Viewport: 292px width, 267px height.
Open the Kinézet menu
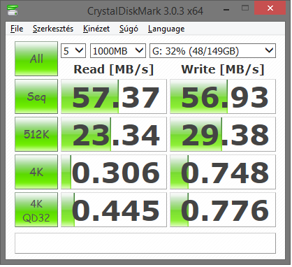coord(96,29)
